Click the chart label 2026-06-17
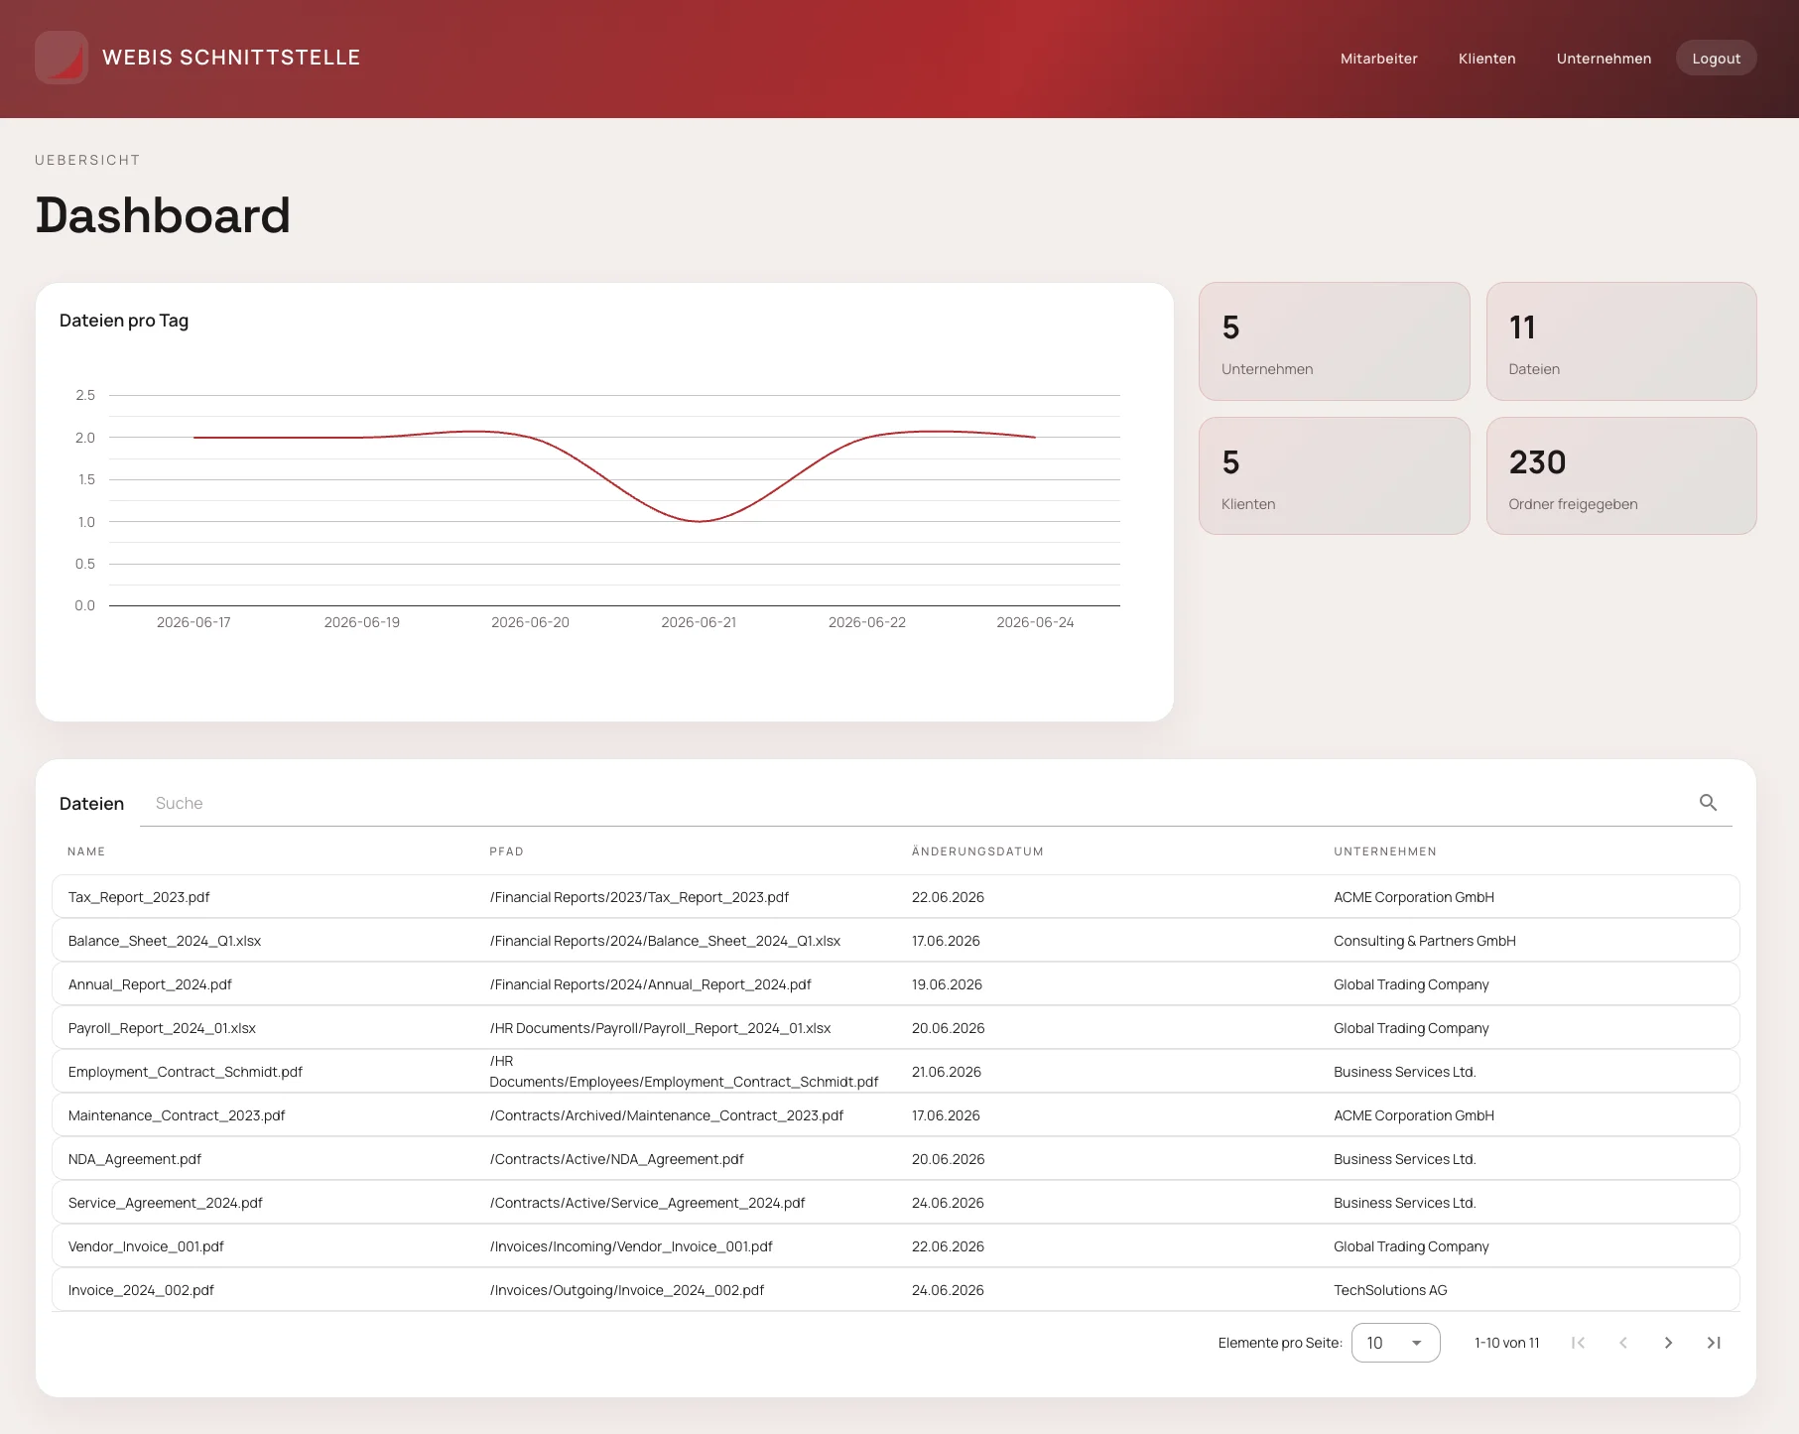The image size is (1799, 1434). click(x=193, y=622)
